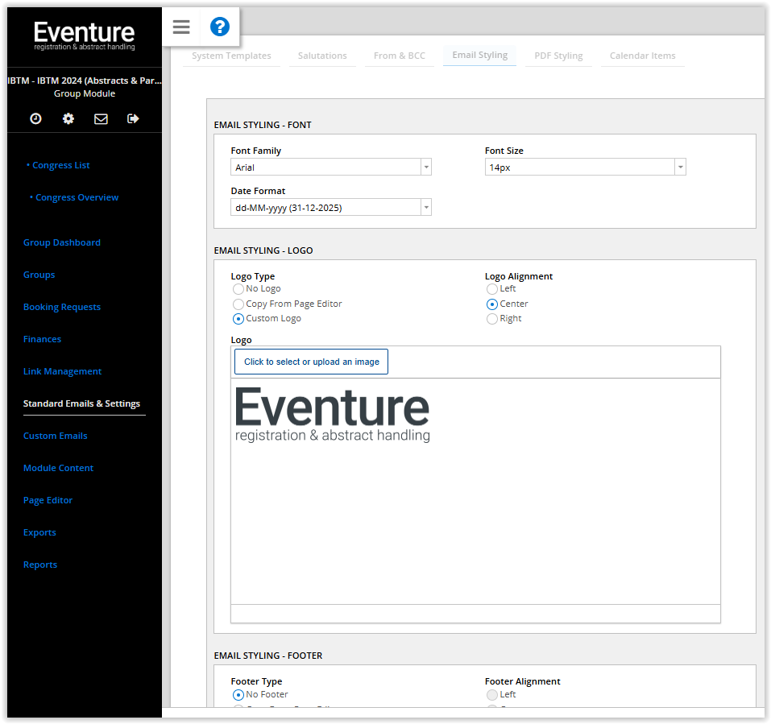Select Copy From Page Editor logo option
This screenshot has height=724, width=771.
tap(238, 304)
